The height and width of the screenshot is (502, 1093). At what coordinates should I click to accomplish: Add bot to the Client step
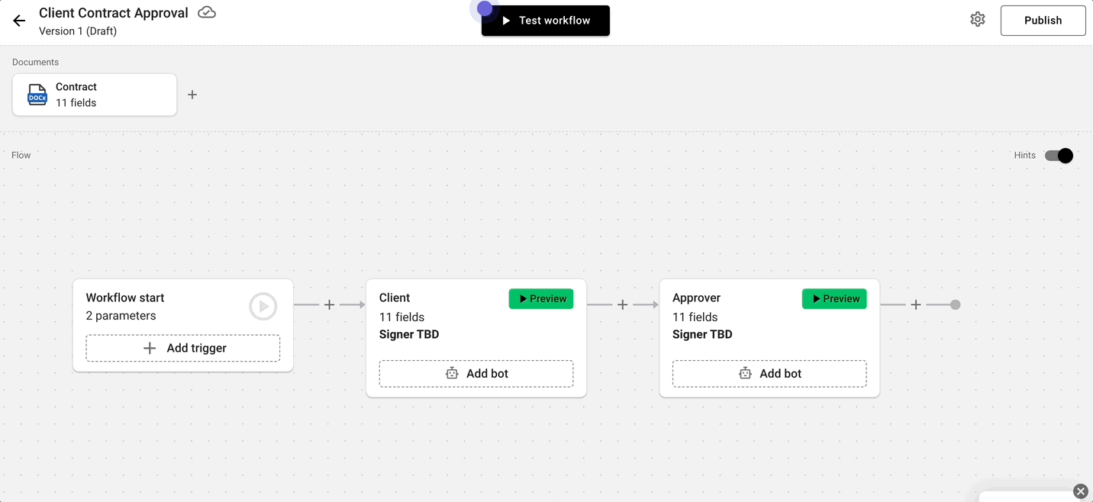tap(476, 374)
